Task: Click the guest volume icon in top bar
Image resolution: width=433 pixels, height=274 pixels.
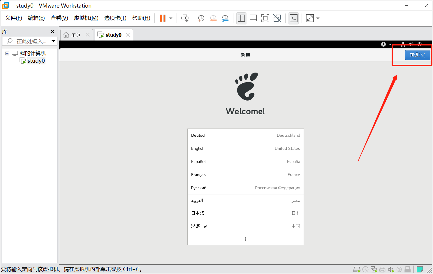Action: coord(411,44)
